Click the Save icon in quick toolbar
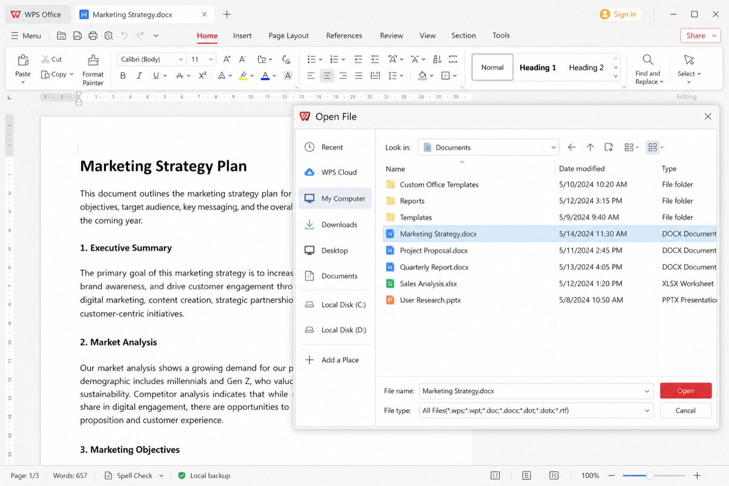Viewport: 729px width, 486px height. 78,35
